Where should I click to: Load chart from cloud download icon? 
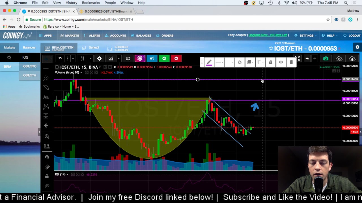pos(339,58)
